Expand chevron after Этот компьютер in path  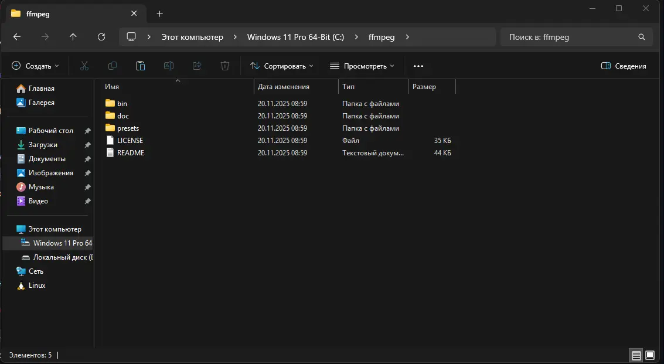[235, 38]
